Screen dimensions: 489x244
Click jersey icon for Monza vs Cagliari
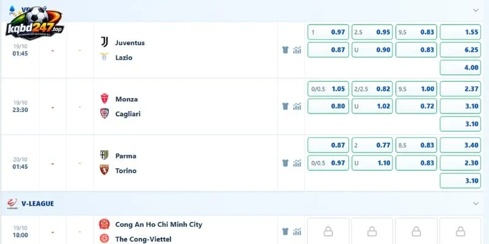[x=285, y=106]
